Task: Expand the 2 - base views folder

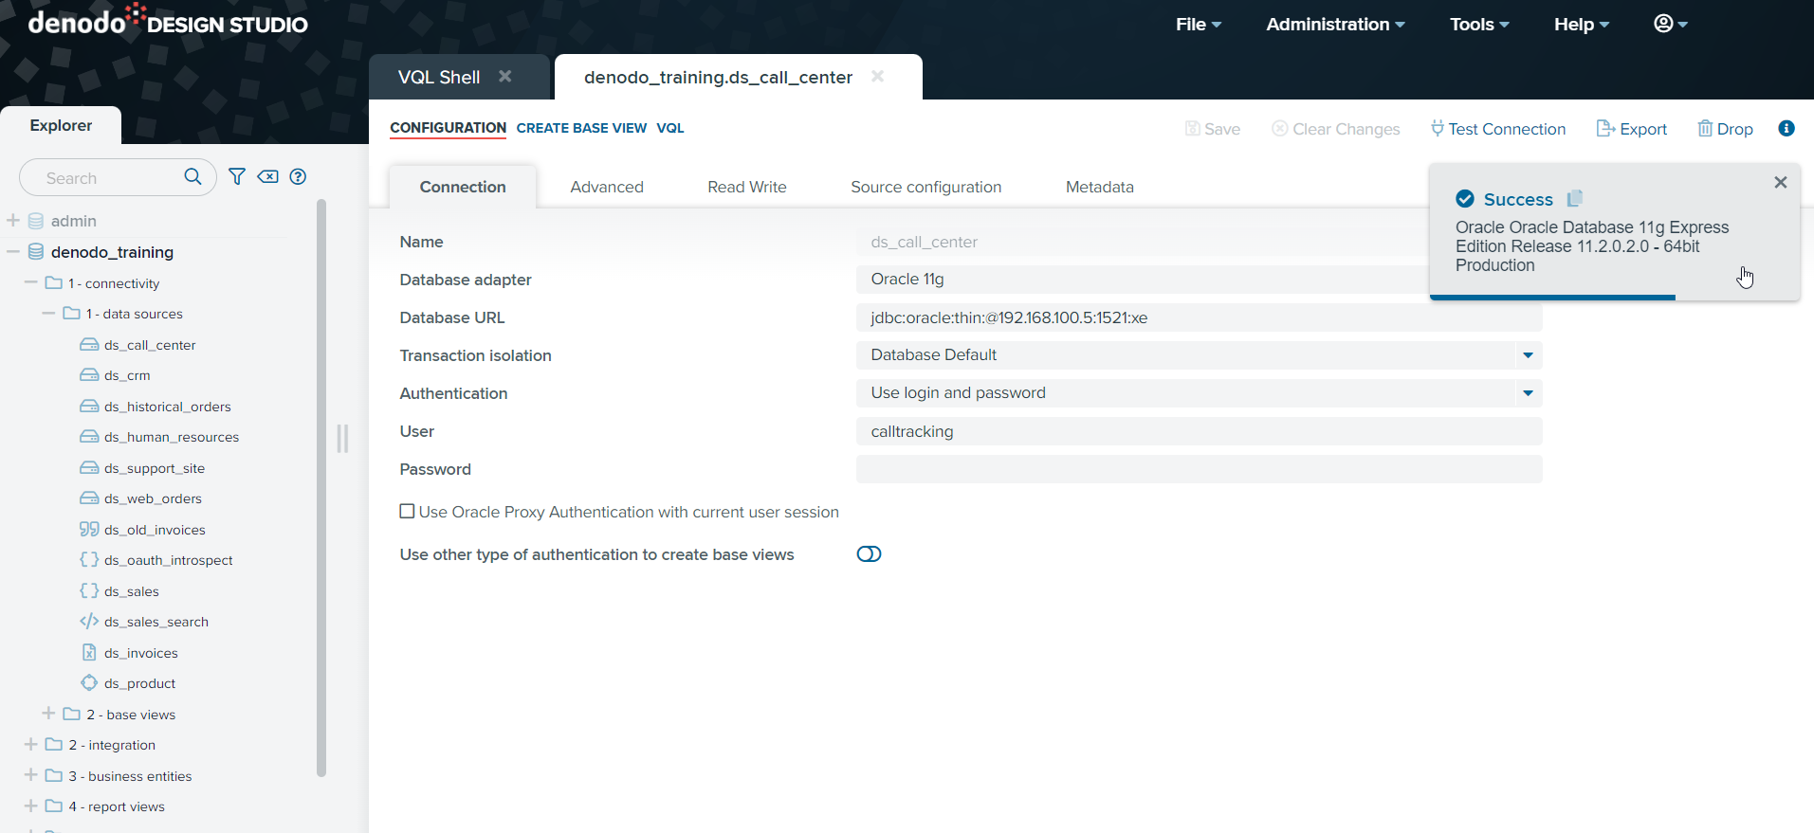Action: pyautogui.click(x=48, y=714)
